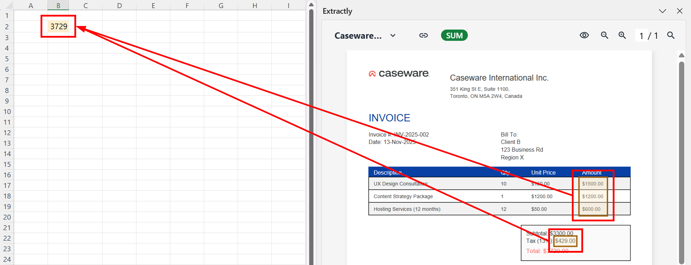Click the link icon beside Caseware dropdown
Image resolution: width=691 pixels, height=265 pixels.
pyautogui.click(x=423, y=36)
